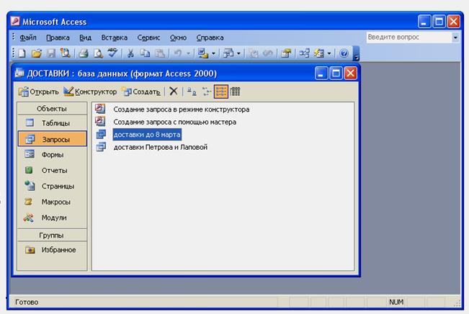Select Таблицы in objects panel

tap(52, 123)
